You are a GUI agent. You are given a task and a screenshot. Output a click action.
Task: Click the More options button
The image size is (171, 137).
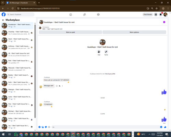coord(134,32)
